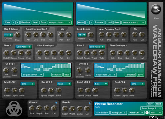
Task: Randomize the oscillator 2 waveform
Action: pos(99,22)
